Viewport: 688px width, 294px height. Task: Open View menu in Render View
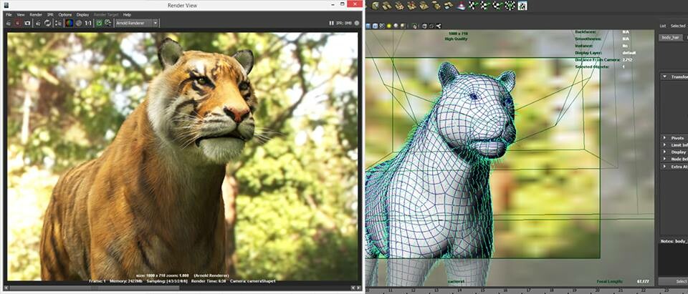21,14
